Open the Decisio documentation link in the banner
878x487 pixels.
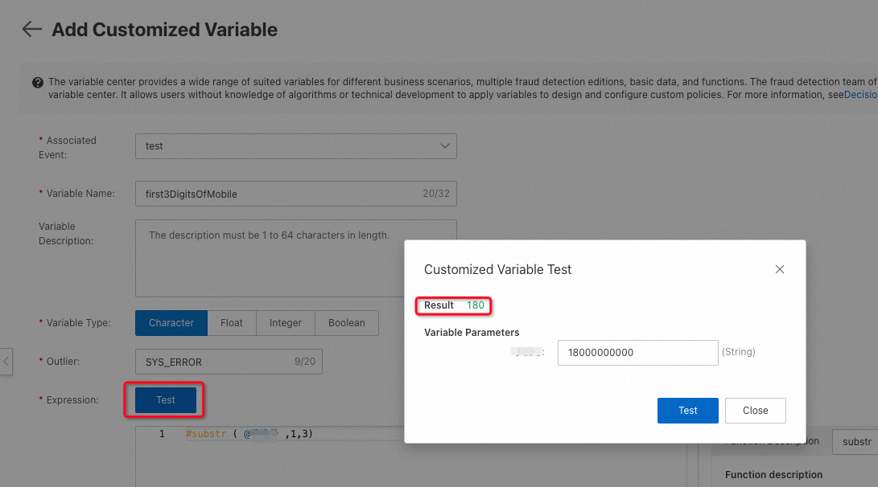[860, 95]
